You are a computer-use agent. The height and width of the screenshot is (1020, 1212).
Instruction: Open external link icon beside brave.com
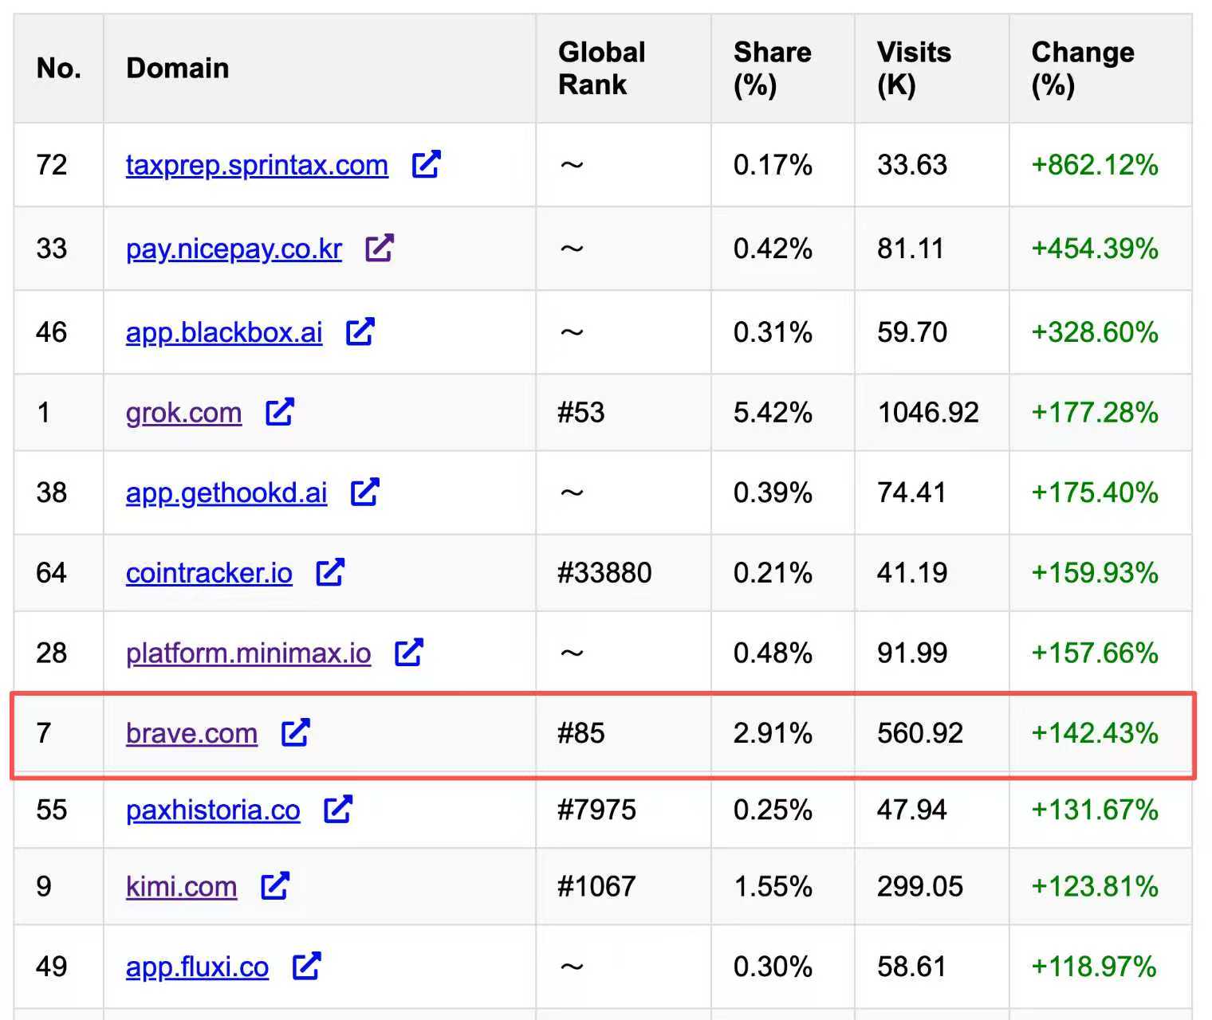296,733
